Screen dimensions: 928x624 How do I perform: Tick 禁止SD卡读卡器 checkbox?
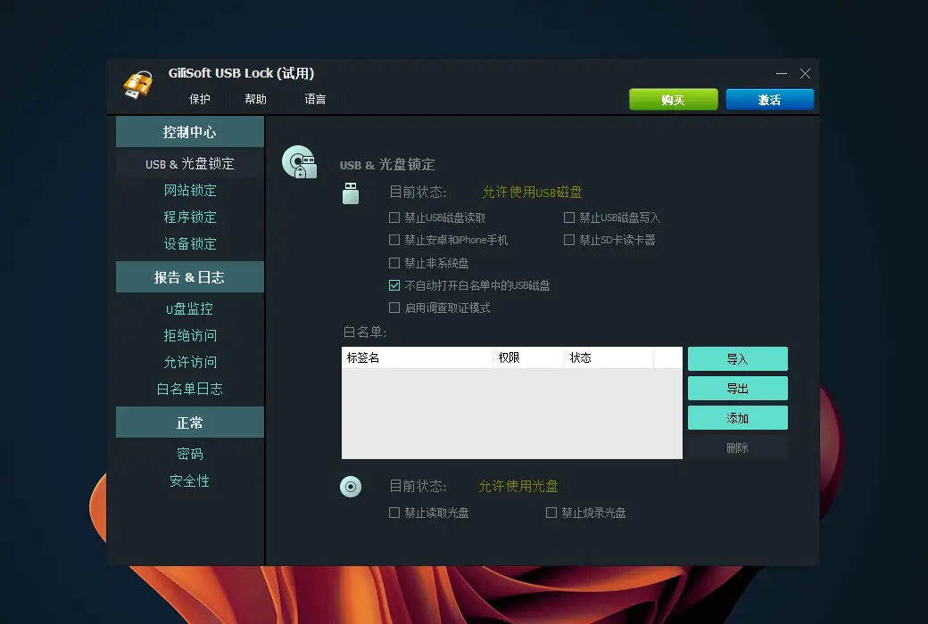point(568,240)
